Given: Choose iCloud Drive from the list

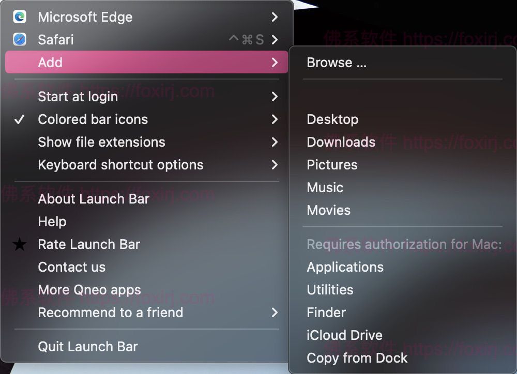Looking at the screenshot, I should tap(344, 335).
